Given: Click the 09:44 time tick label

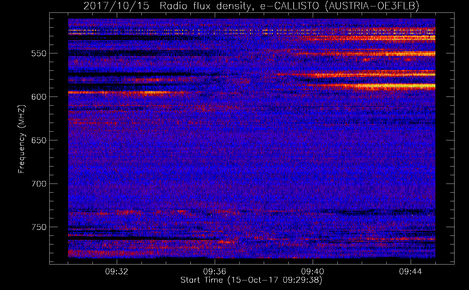Looking at the screenshot, I should click(411, 272).
